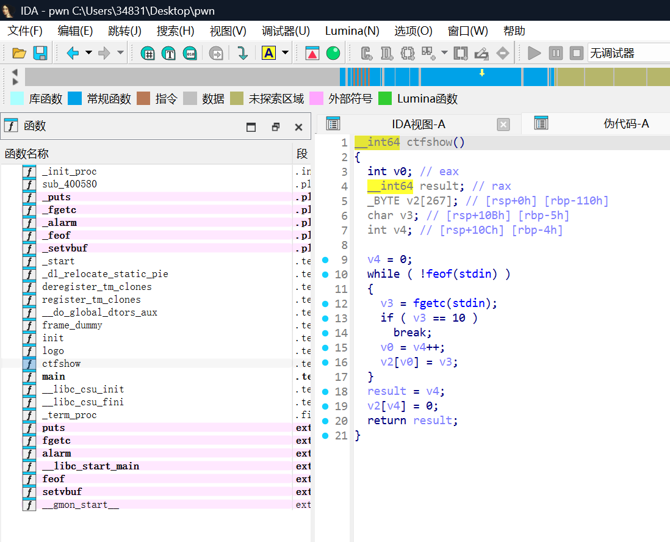
Task: Open the debugger selector combo box 无调试器
Action: tap(629, 53)
